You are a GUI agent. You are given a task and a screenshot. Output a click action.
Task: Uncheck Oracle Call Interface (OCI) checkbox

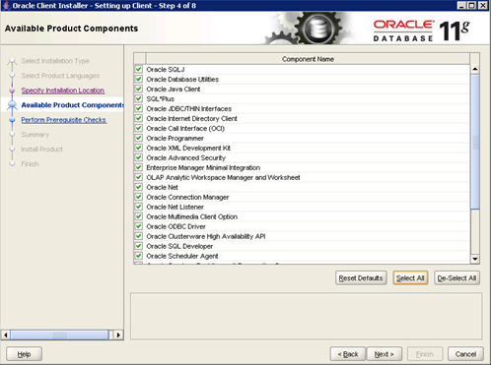click(x=139, y=128)
